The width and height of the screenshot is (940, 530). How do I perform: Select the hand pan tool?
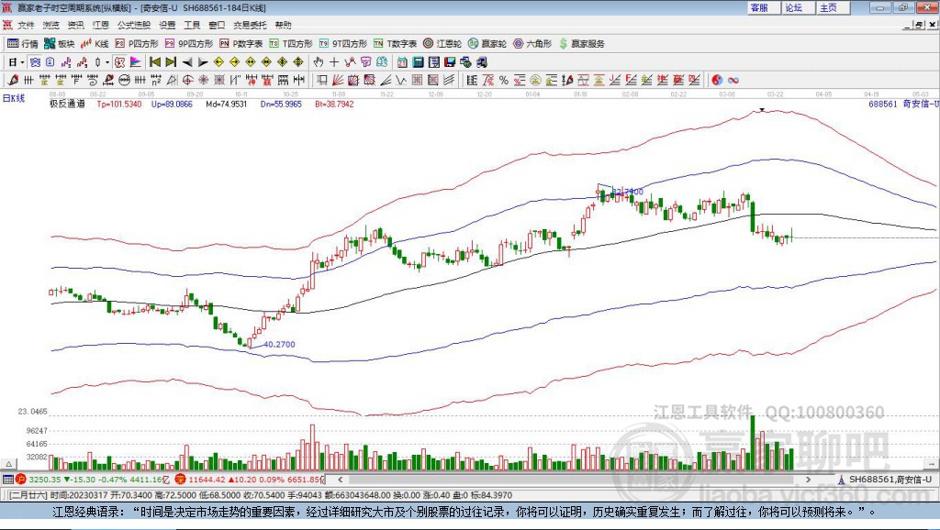click(319, 62)
